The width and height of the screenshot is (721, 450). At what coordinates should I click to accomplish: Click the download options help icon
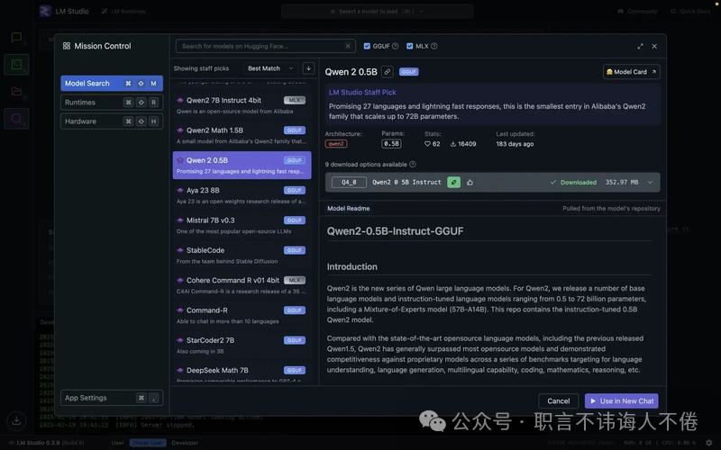point(413,165)
